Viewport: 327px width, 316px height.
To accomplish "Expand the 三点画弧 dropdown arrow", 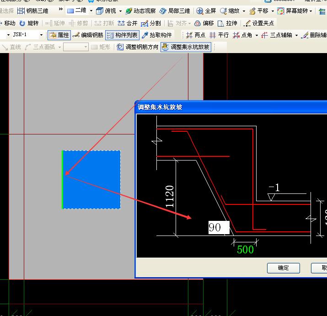I will click(59, 48).
